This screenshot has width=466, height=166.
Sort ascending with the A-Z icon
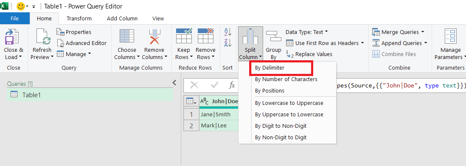click(227, 32)
